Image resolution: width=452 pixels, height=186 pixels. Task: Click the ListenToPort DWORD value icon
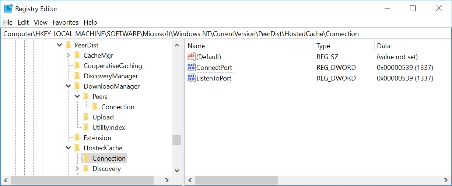(x=191, y=78)
